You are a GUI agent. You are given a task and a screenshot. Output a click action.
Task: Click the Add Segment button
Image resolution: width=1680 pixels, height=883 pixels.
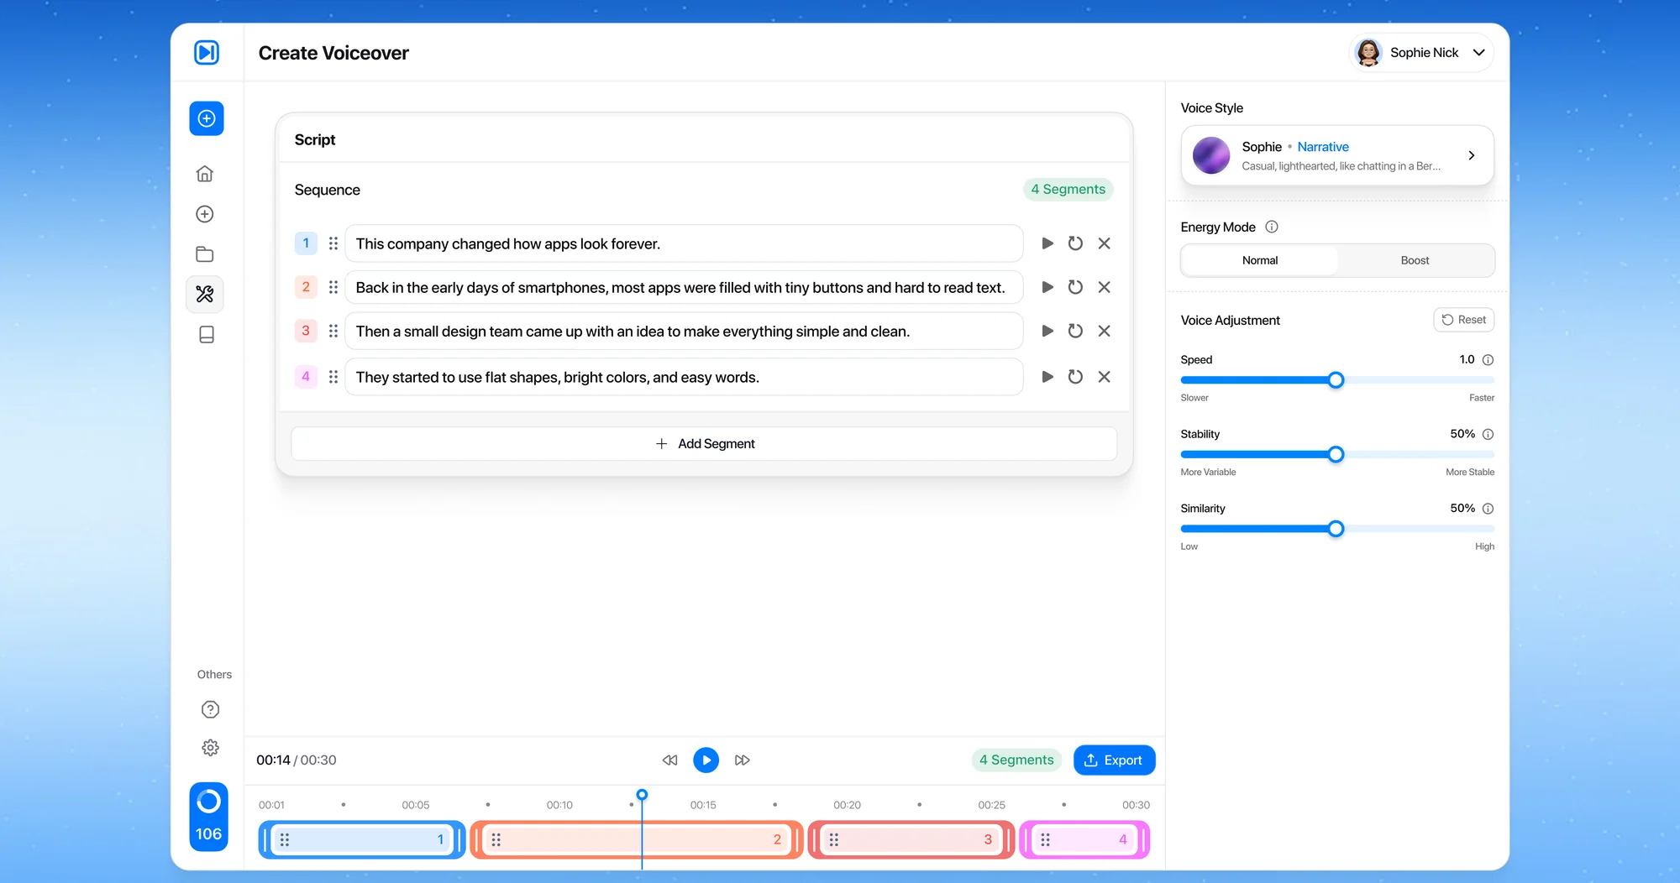[704, 444]
